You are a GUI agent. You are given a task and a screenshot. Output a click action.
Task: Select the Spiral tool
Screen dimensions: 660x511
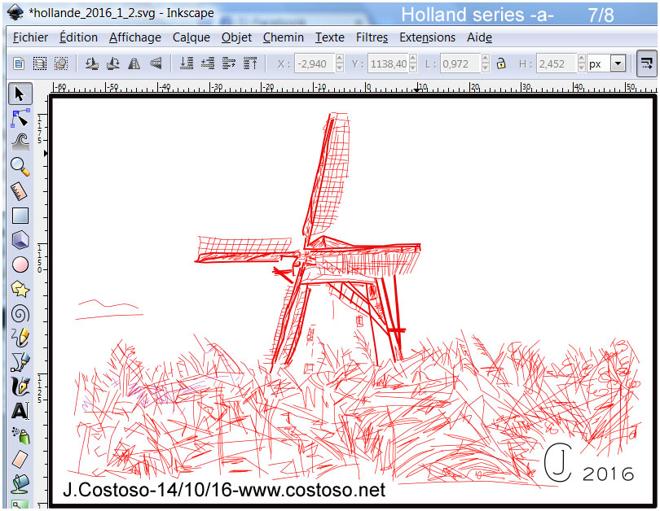click(x=20, y=313)
